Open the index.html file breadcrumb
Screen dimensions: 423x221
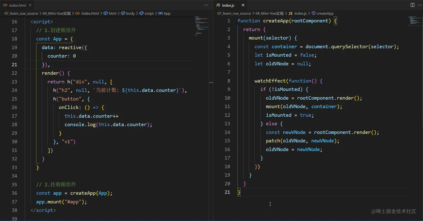click(90, 13)
